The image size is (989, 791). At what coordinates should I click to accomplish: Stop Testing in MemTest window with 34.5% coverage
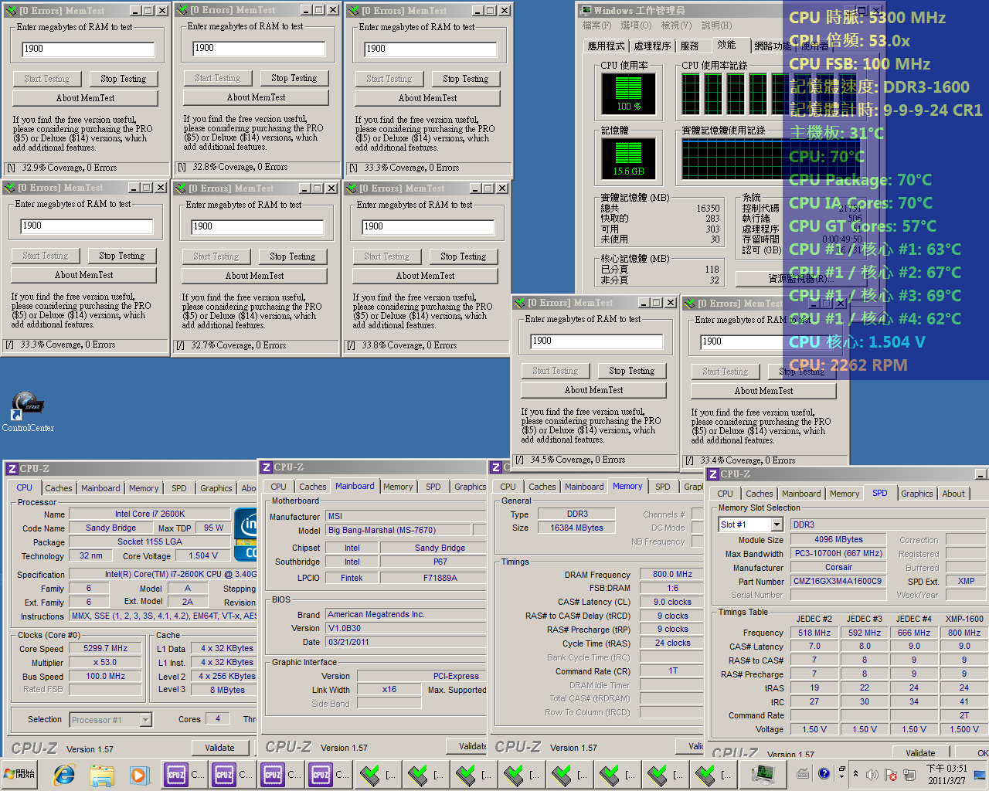click(x=632, y=371)
